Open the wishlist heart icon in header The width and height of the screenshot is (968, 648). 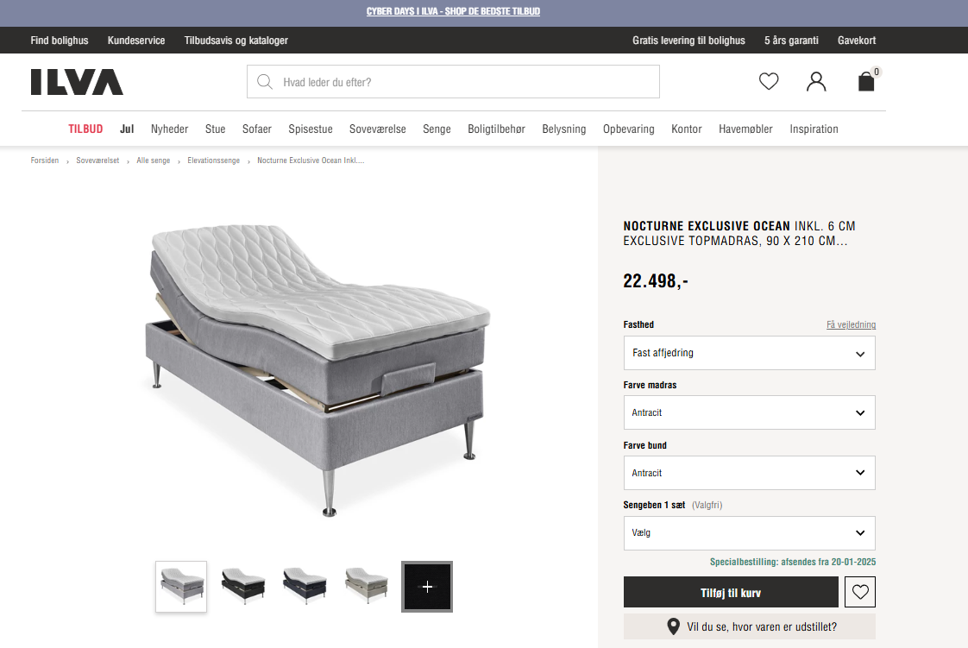769,81
